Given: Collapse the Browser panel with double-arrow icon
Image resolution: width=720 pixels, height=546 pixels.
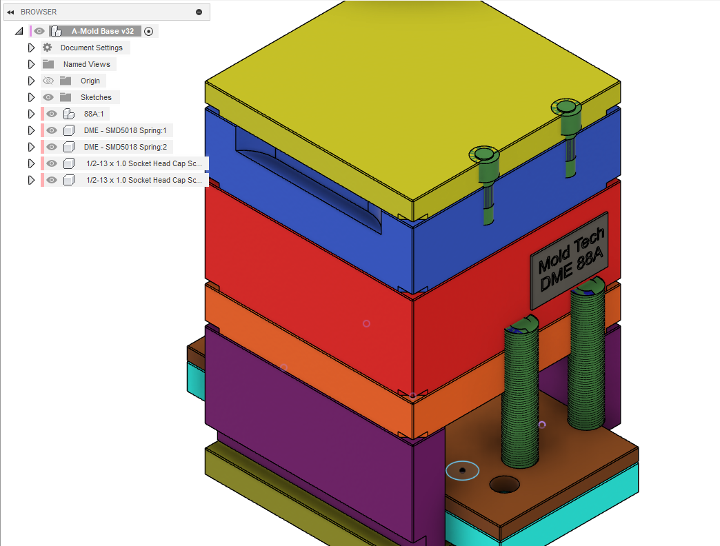Looking at the screenshot, I should point(10,12).
